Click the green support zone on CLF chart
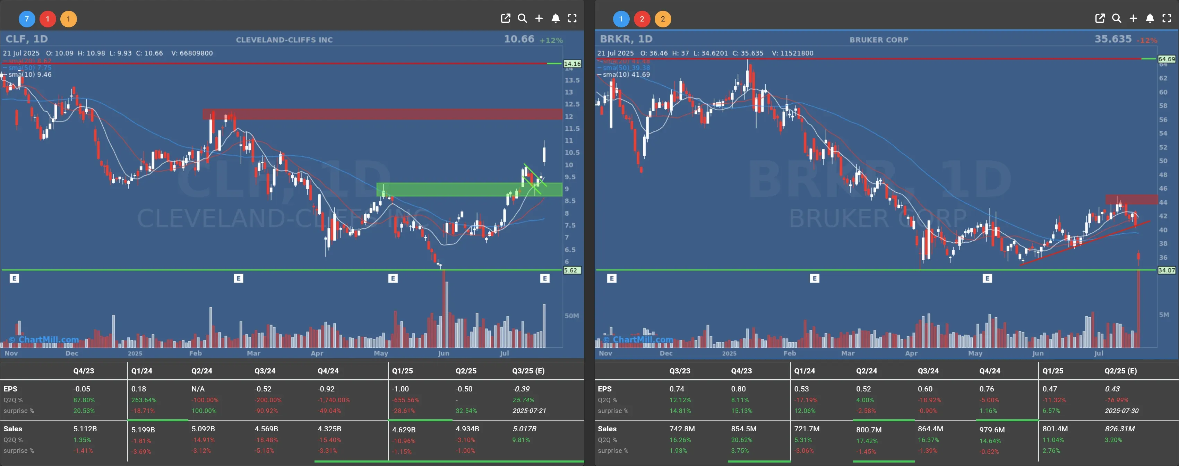The width and height of the screenshot is (1179, 466). click(469, 190)
